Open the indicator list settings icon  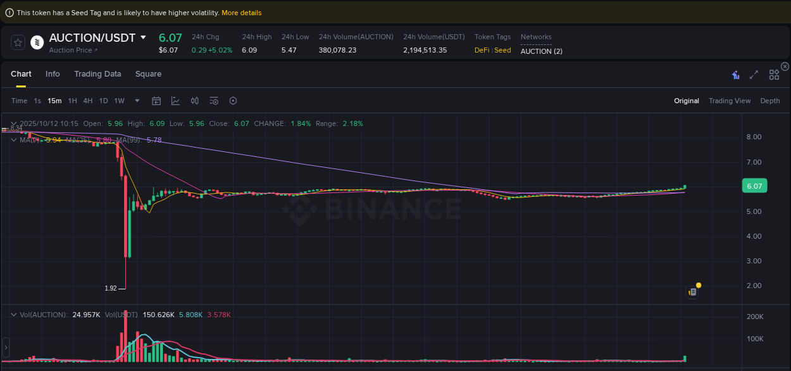tap(214, 101)
